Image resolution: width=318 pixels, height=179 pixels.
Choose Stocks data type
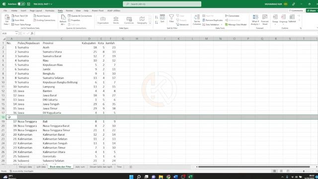click(116, 20)
